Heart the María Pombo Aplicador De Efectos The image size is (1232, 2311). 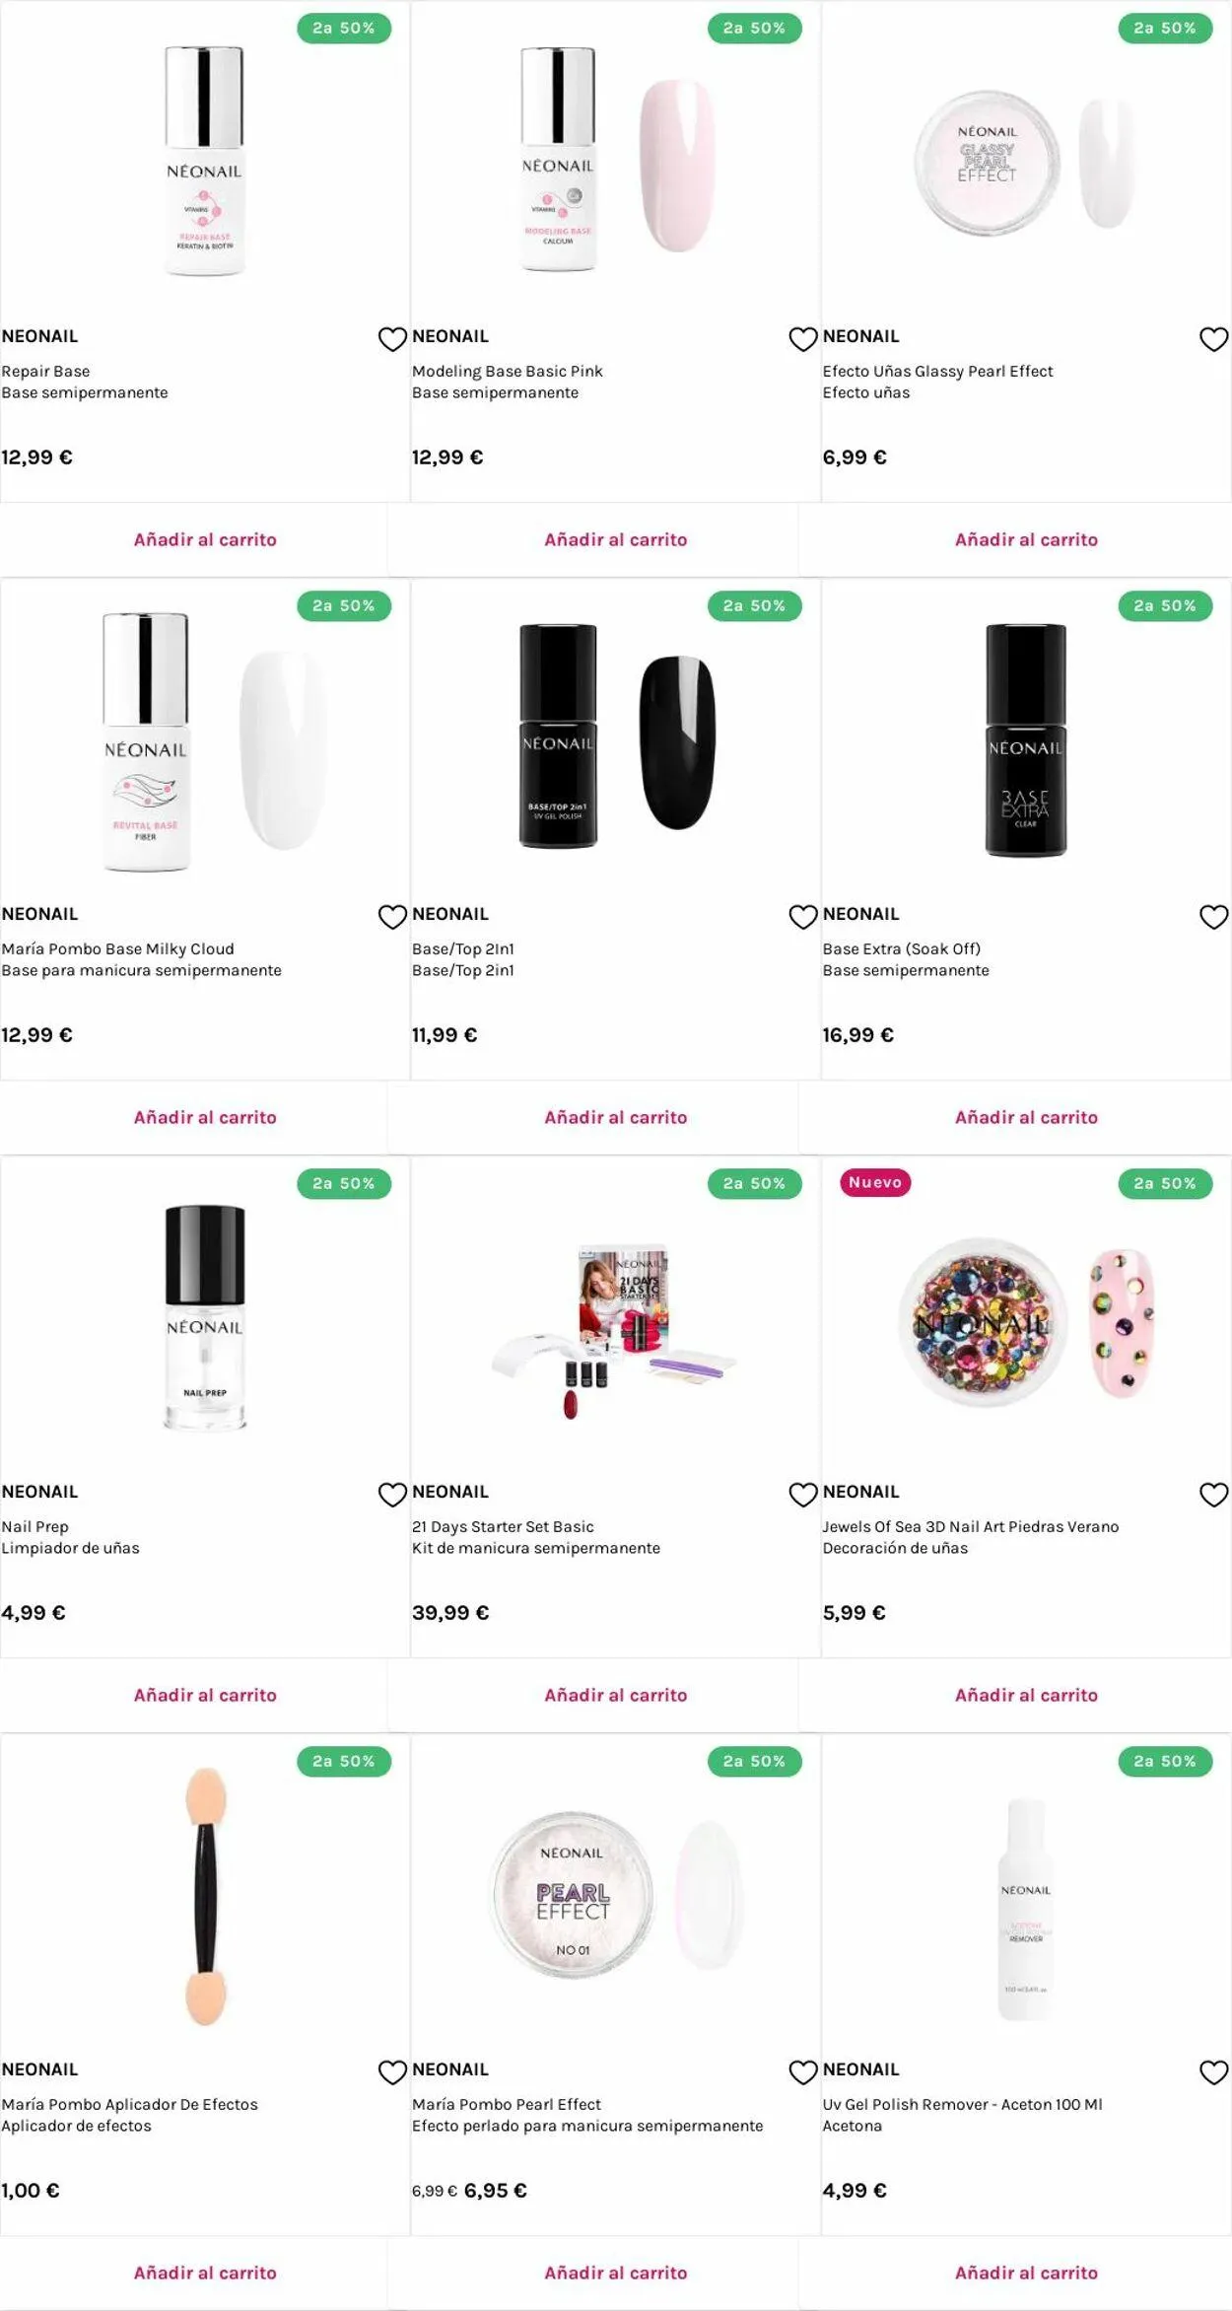tap(392, 2072)
